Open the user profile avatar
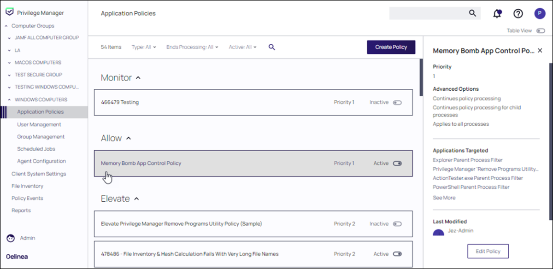This screenshot has height=269, width=553. pyautogui.click(x=540, y=14)
